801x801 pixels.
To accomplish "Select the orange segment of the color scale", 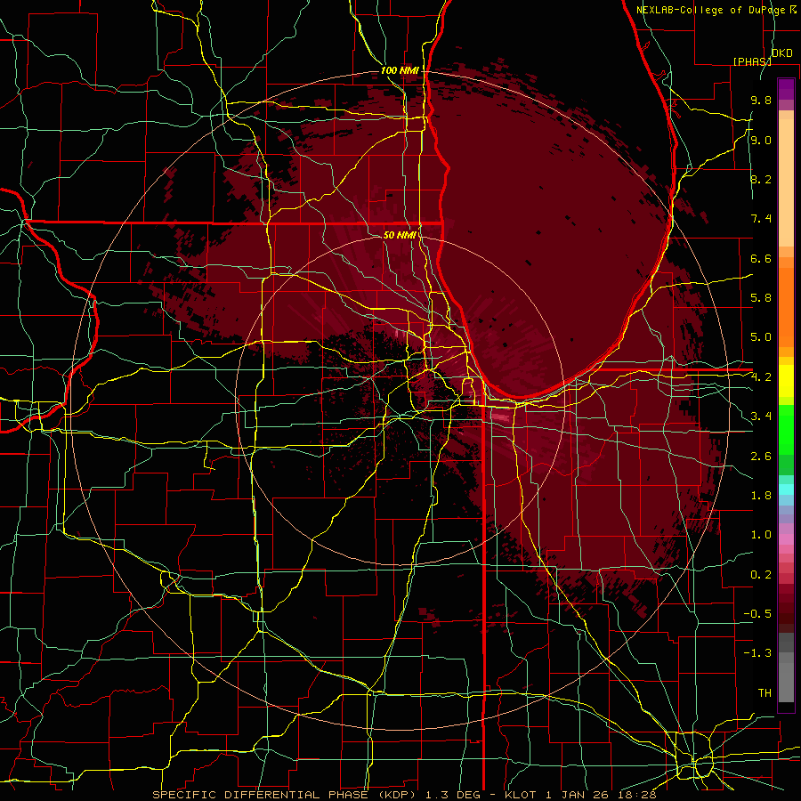I will (786, 306).
